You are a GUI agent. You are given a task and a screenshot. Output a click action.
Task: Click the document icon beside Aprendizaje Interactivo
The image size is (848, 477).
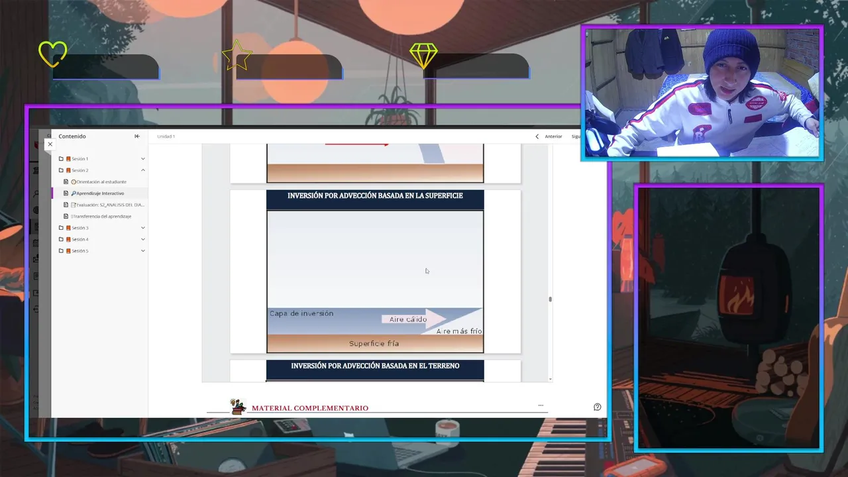pyautogui.click(x=66, y=193)
